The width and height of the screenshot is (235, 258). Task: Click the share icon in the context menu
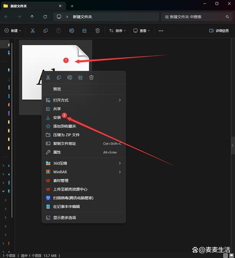[80, 78]
